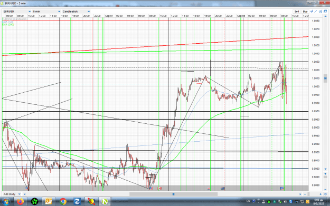Viewport: 330px width, 206px height.
Task: Click the 1.0050 price level on scale
Action: click(316, 45)
